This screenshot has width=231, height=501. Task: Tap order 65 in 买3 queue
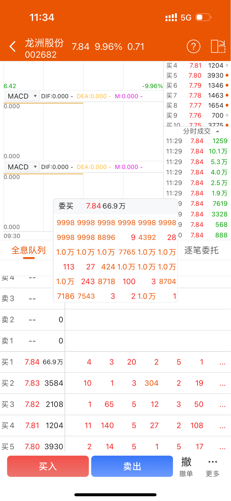[109, 404]
